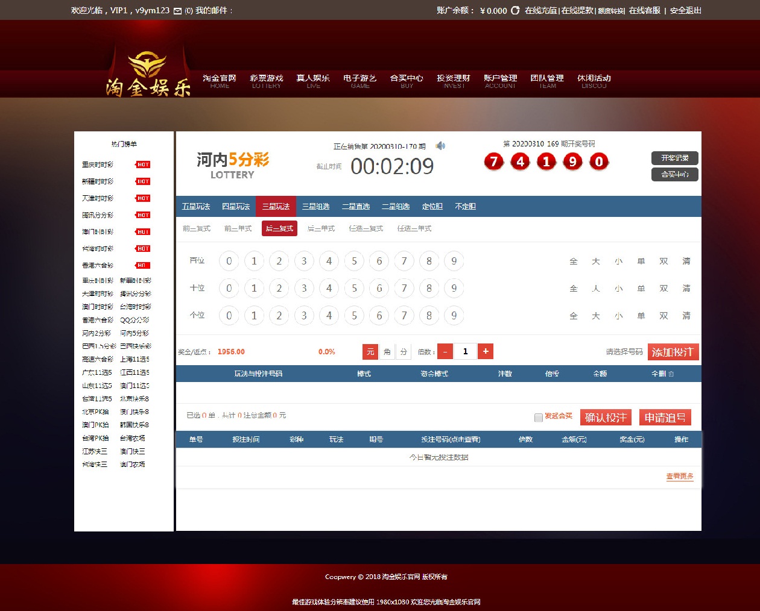Image resolution: width=760 pixels, height=611 pixels.
Task: Refresh the account balance
Action: [515, 10]
